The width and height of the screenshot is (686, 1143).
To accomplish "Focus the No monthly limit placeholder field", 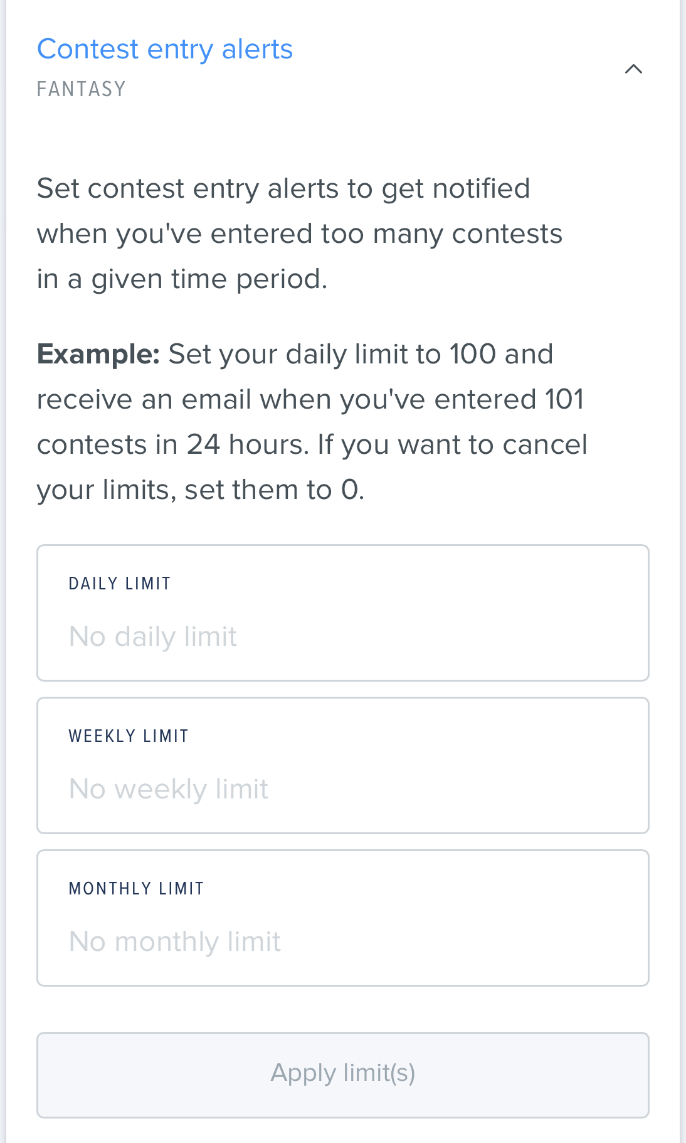I will [343, 940].
